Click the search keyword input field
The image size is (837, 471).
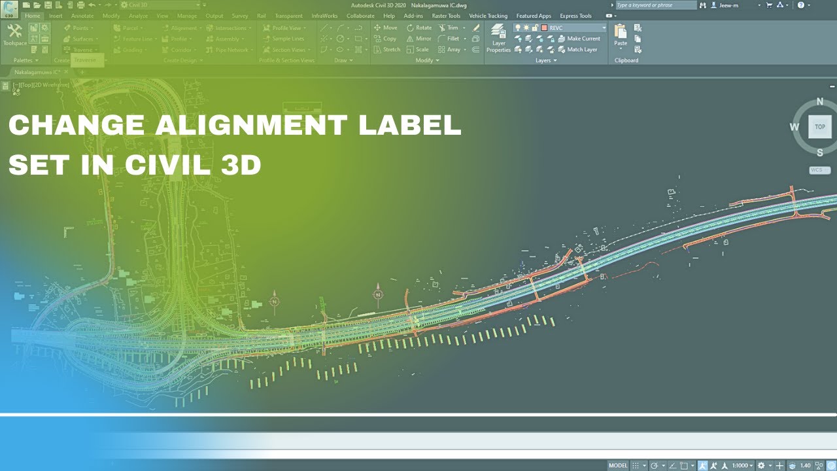(655, 5)
